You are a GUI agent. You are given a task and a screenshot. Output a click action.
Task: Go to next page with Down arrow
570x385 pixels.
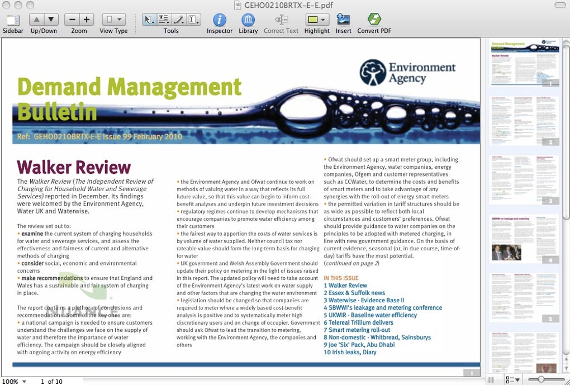tap(51, 20)
